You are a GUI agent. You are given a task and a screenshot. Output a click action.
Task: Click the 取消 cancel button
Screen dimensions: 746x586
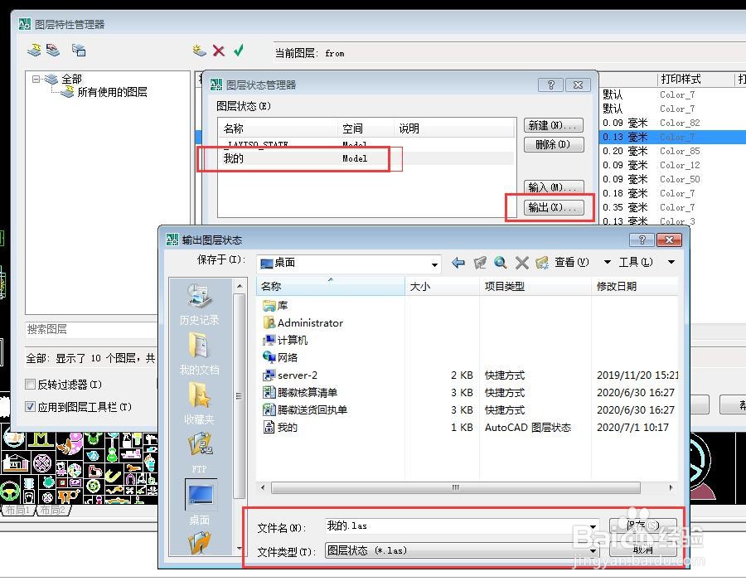(x=642, y=550)
